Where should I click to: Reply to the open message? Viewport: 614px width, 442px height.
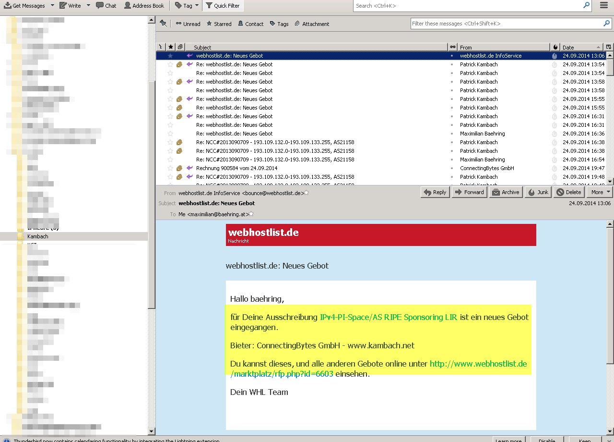click(435, 192)
